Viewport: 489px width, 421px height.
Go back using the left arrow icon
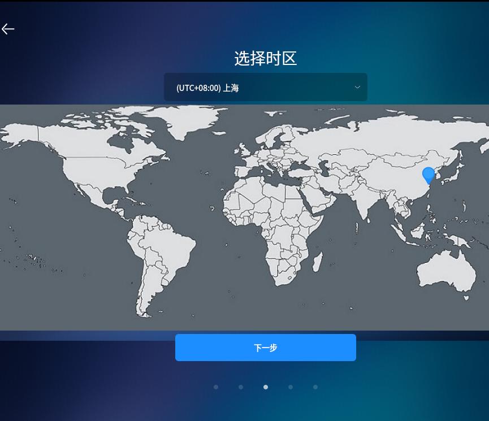pos(8,29)
